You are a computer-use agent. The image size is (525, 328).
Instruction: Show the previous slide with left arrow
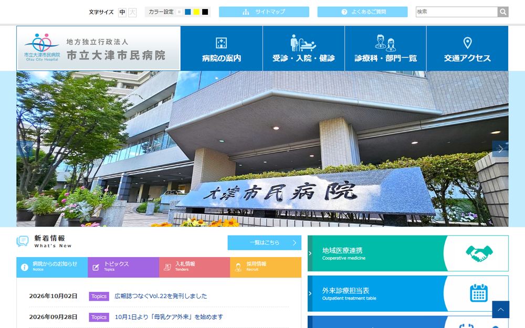[x=25, y=149]
